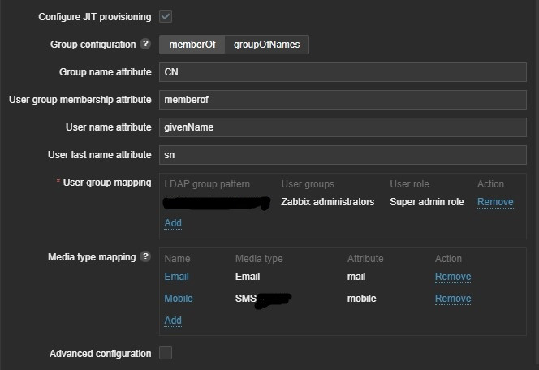Remove Mobile media type mapping
This screenshot has height=370, width=539.
pyautogui.click(x=452, y=299)
